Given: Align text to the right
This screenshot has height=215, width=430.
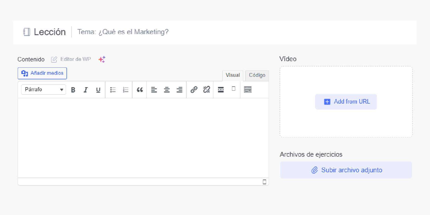Looking at the screenshot, I should coord(179,90).
